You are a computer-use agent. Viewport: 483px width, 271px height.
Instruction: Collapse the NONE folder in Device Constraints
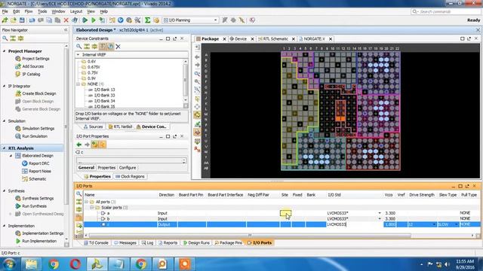coord(78,84)
